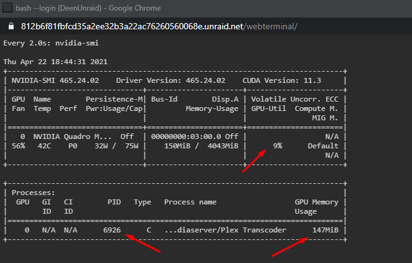Click the '...diaserver/Plex Transcoder' process name
Image resolution: width=412 pixels, height=263 pixels.
[225, 230]
